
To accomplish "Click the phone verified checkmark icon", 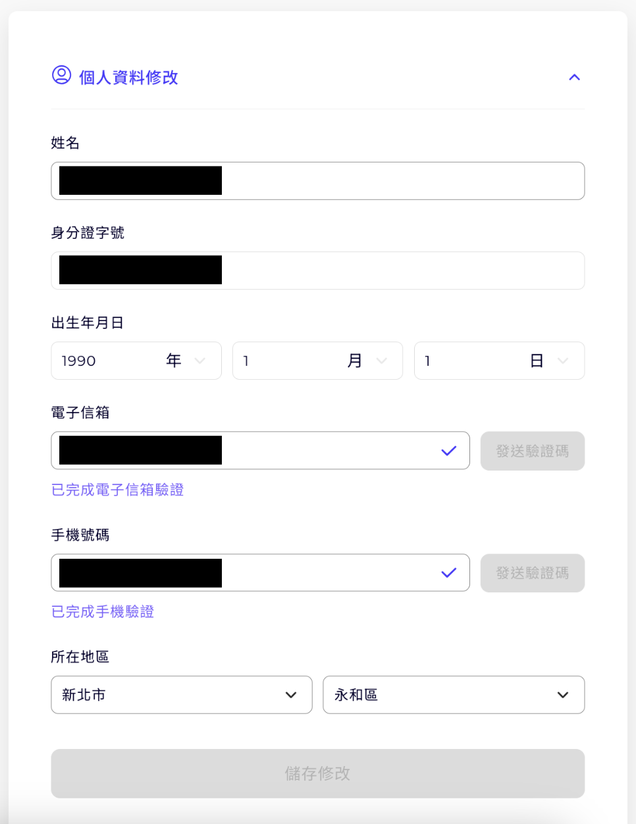I will click(449, 573).
